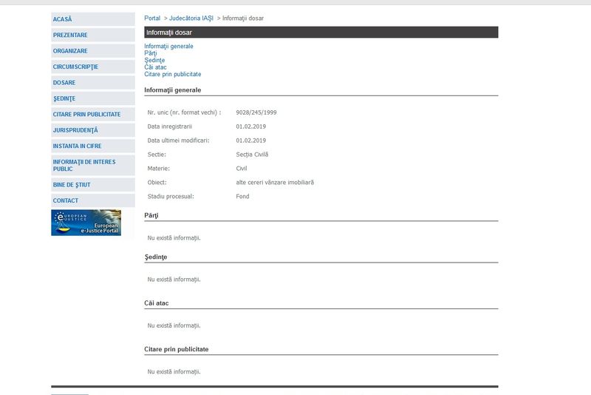Jump to Informații generale anchor link
Viewport: 591px width, 395px height.
(168, 46)
